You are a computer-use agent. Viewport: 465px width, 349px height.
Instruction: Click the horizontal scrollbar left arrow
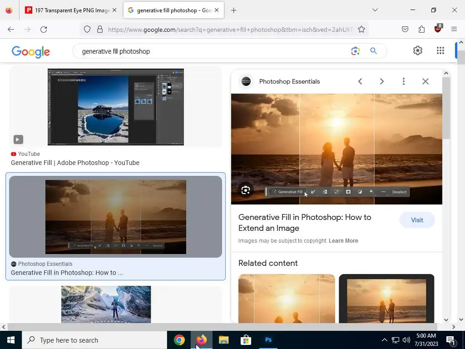pos(3,327)
